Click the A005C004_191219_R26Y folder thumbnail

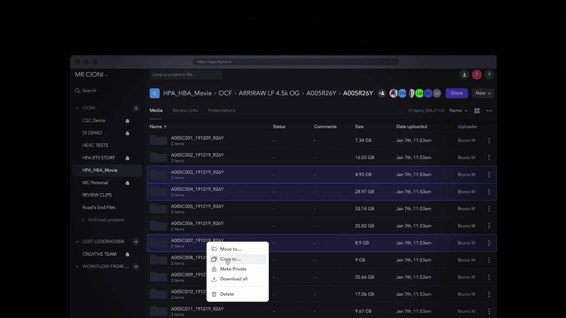[x=158, y=192]
